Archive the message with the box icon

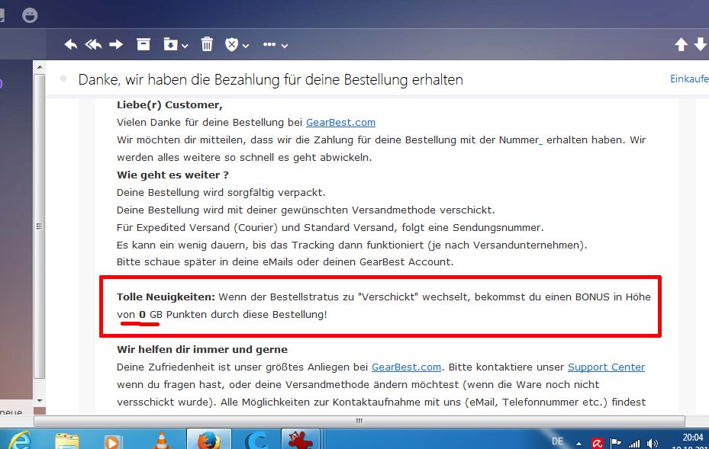pos(143,44)
